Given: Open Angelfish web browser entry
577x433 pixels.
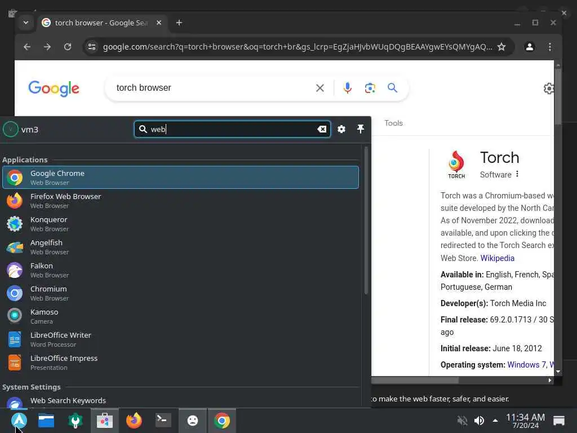Looking at the screenshot, I should coord(180,247).
